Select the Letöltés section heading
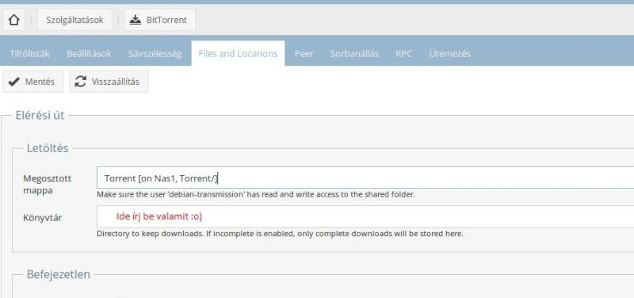This screenshot has width=634, height=298. click(48, 148)
